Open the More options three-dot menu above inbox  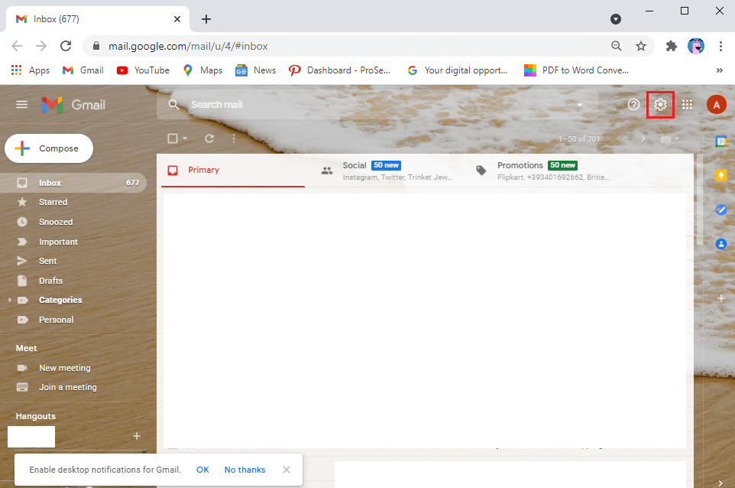point(234,138)
